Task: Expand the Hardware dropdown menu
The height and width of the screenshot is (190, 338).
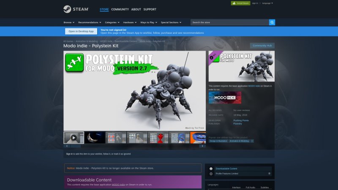Action: coord(130,22)
